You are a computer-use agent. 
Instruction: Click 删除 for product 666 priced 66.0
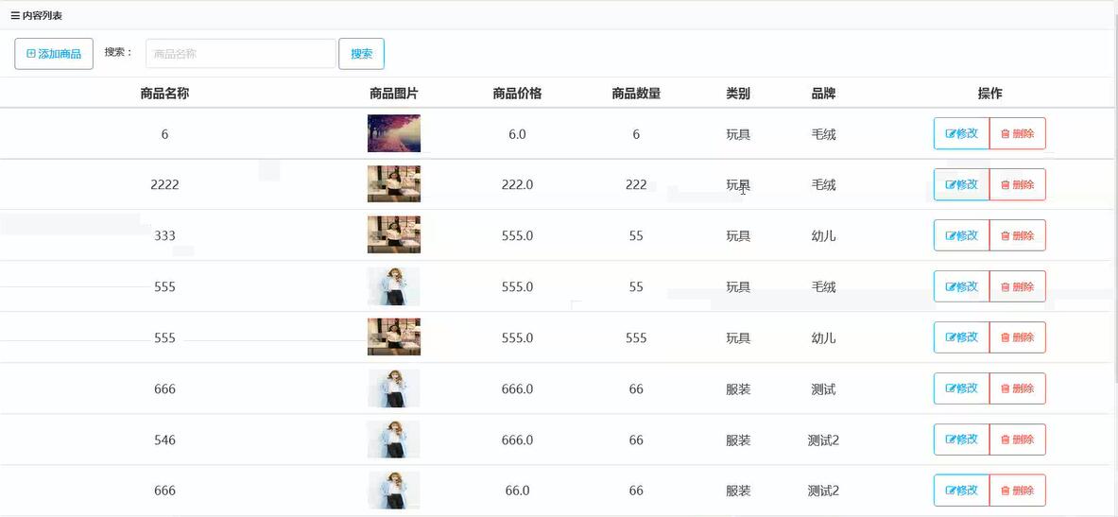pyautogui.click(x=1018, y=491)
